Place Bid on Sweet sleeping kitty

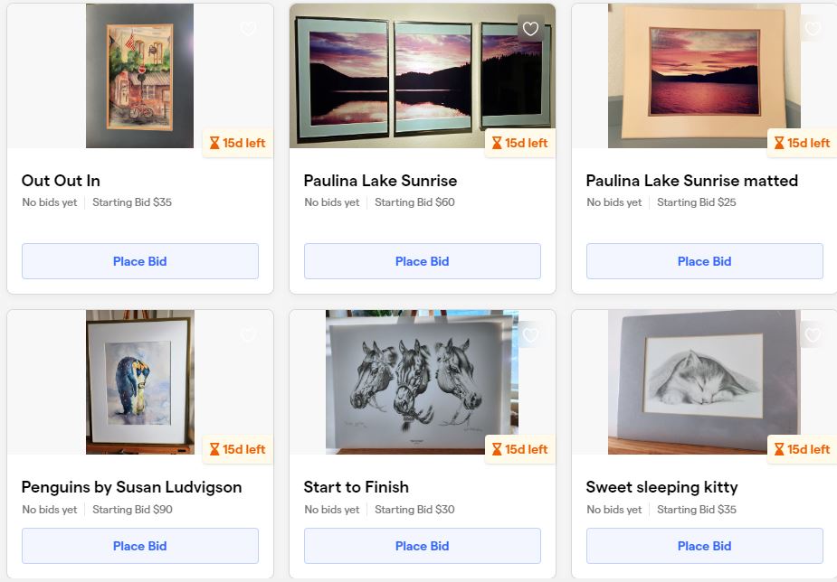point(705,546)
